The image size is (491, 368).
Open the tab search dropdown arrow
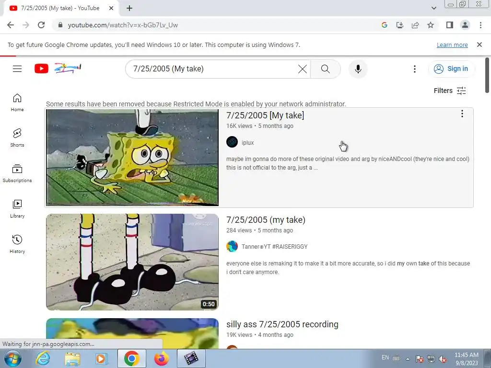click(x=433, y=8)
